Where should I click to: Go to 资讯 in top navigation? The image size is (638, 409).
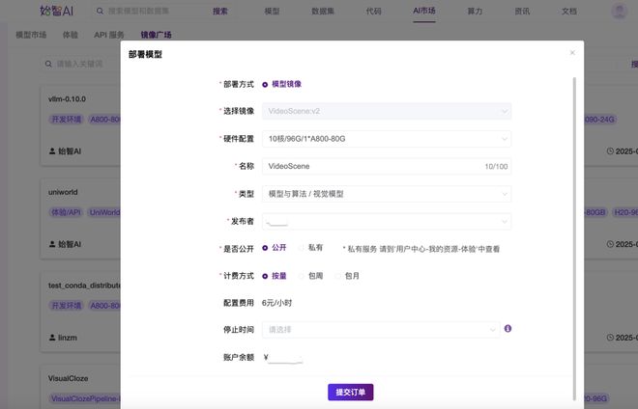[x=522, y=11]
